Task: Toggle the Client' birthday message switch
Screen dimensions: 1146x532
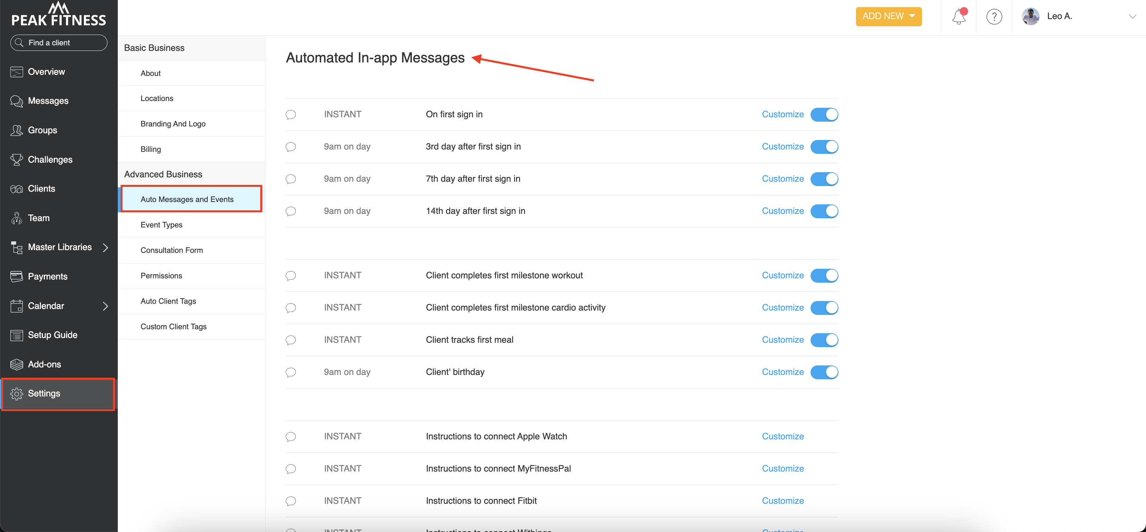Action: (824, 372)
